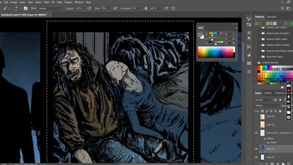Toggle the microphone icon in recorder
Screen dimensions: 293x165
click(288, 97)
